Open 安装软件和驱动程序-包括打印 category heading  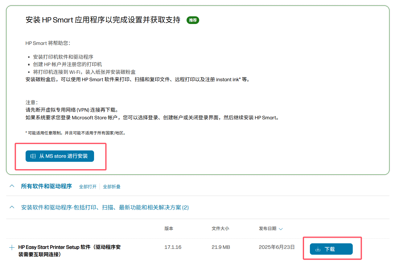pos(105,208)
